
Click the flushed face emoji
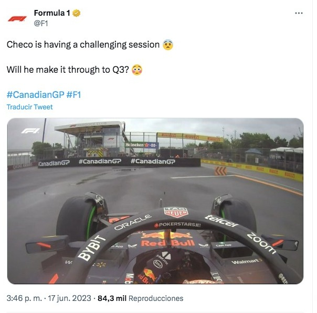coord(137,70)
